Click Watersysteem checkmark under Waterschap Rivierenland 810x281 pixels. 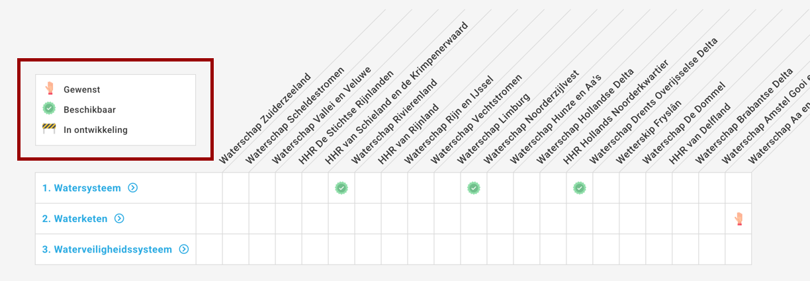tap(341, 188)
